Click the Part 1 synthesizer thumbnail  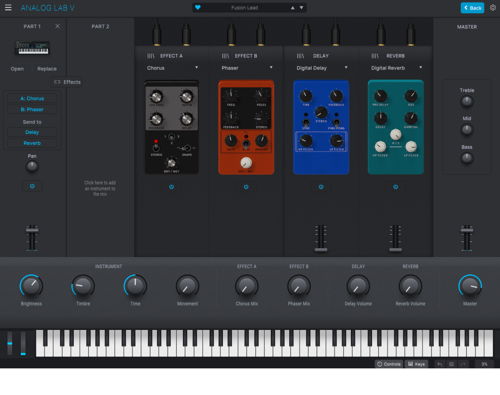[x=32, y=47]
